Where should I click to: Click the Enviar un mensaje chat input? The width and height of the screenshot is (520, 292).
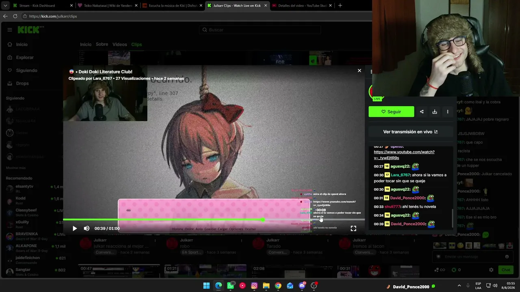pos(472,257)
